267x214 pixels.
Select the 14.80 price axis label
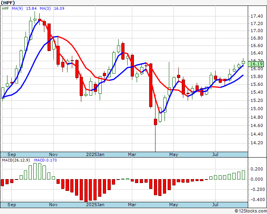pyautogui.click(x=257, y=117)
